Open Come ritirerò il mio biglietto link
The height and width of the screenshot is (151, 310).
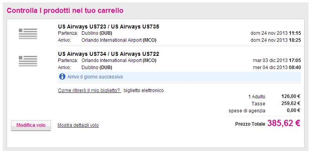pyautogui.click(x=89, y=91)
